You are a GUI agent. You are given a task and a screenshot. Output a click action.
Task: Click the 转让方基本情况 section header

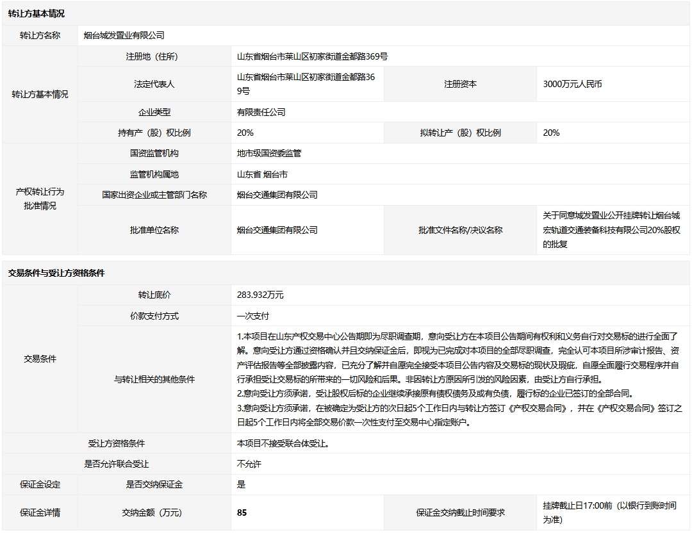37,13
